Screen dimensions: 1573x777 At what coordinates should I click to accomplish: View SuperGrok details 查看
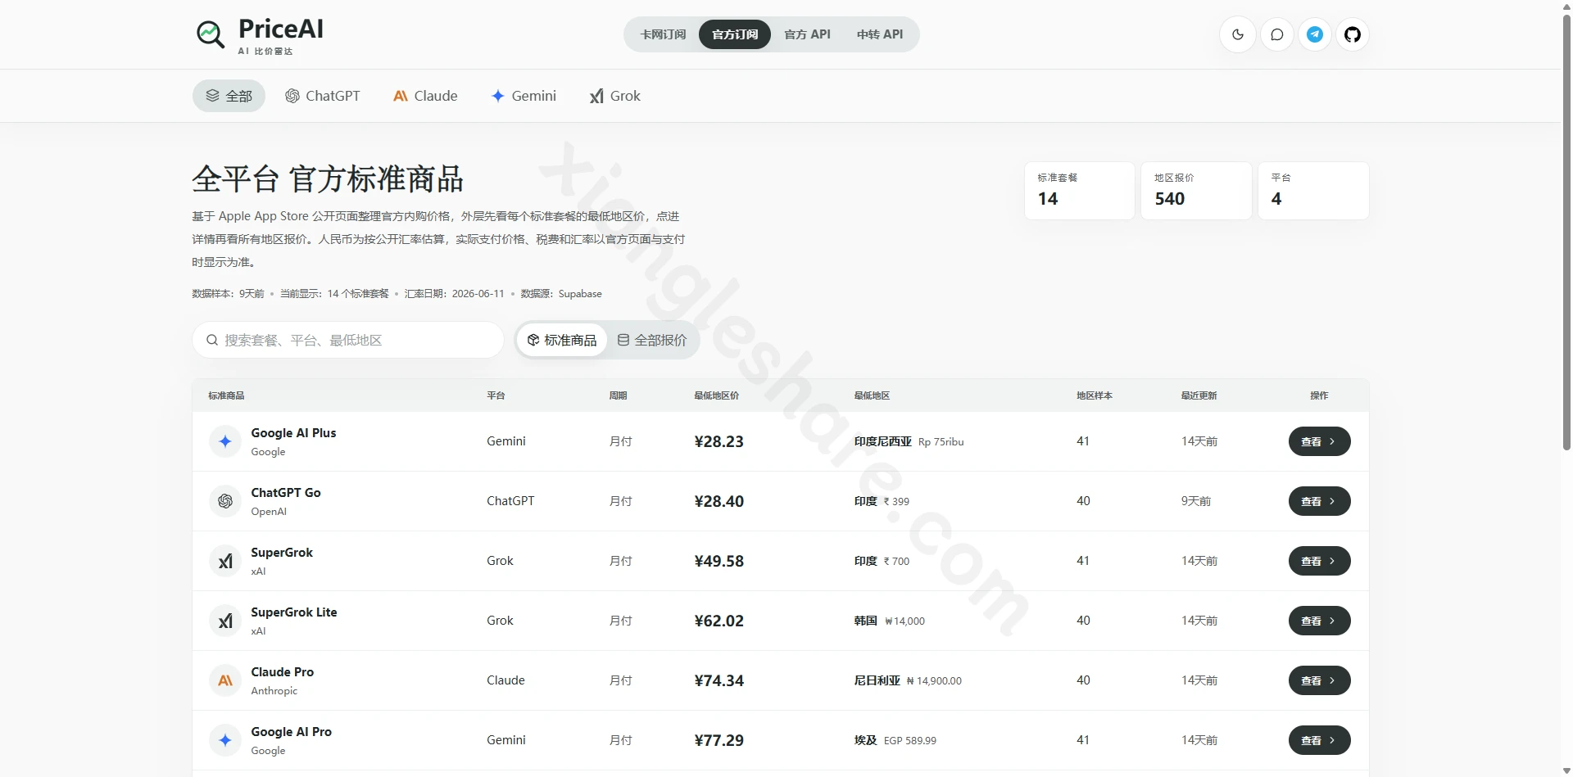pyautogui.click(x=1319, y=561)
